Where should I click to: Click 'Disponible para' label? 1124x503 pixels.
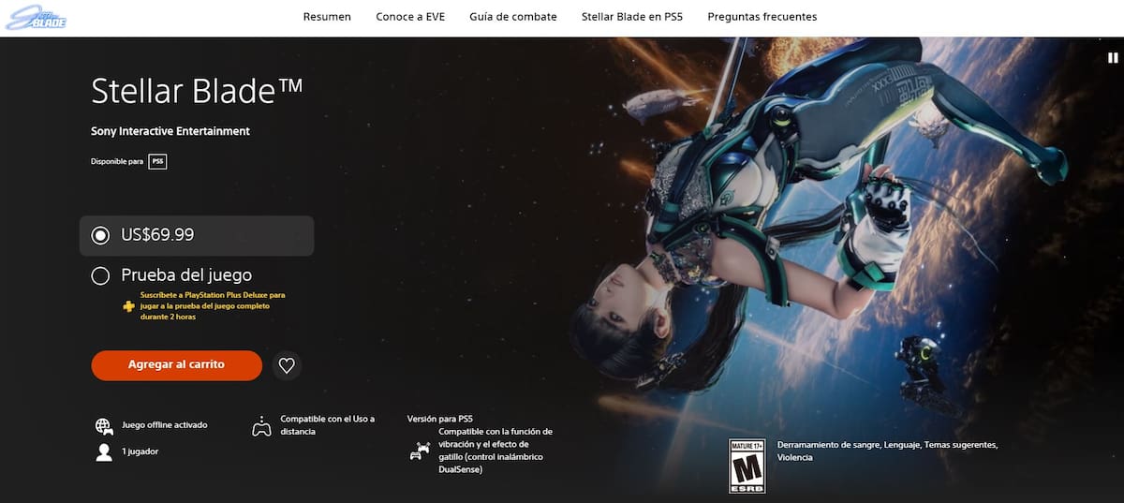click(117, 162)
